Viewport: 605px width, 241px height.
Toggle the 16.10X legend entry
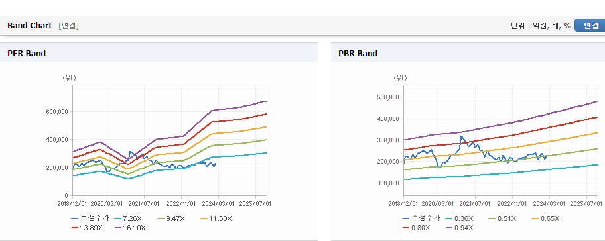tap(130, 228)
